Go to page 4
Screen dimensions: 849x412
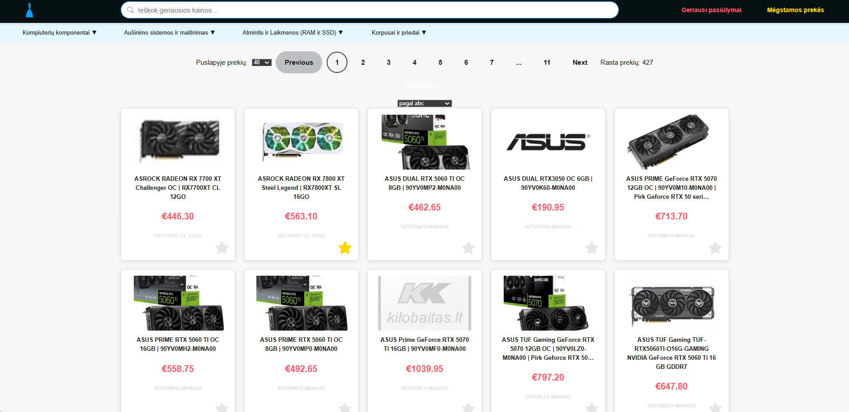click(x=415, y=63)
